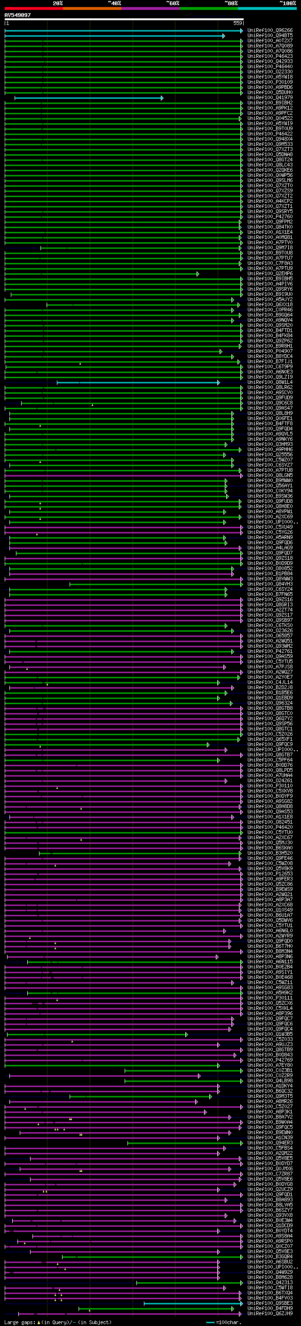301x1326 pixels.
Task: Select hit label UniRef100_B7FN65
Action: (x=269, y=594)
